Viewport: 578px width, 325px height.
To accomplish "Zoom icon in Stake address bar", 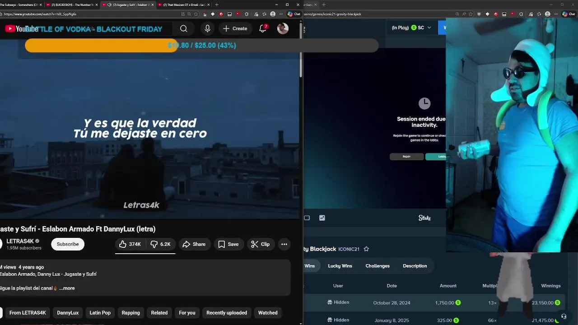I will point(457,14).
